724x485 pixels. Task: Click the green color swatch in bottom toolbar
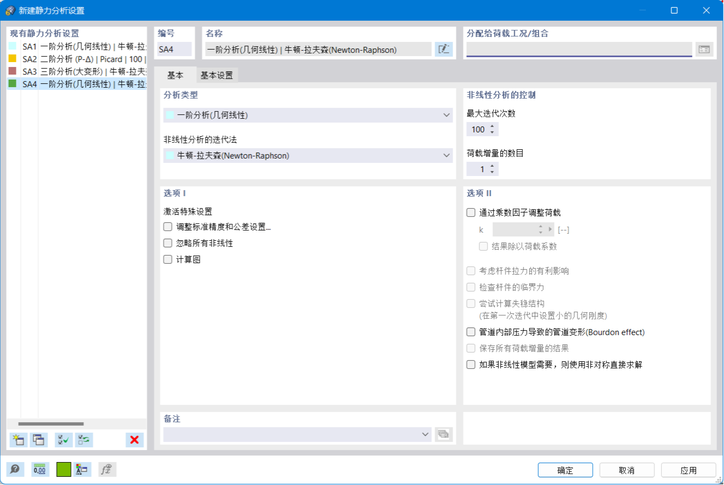coord(64,469)
